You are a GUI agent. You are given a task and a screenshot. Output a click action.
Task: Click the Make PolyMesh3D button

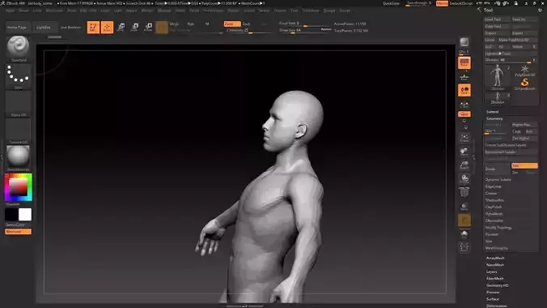click(517, 40)
